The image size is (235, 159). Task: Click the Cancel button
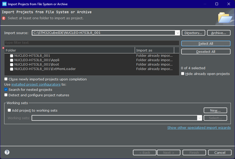tap(220, 152)
